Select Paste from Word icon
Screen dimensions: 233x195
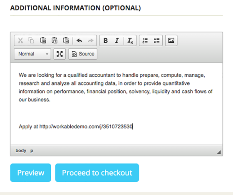click(66, 40)
